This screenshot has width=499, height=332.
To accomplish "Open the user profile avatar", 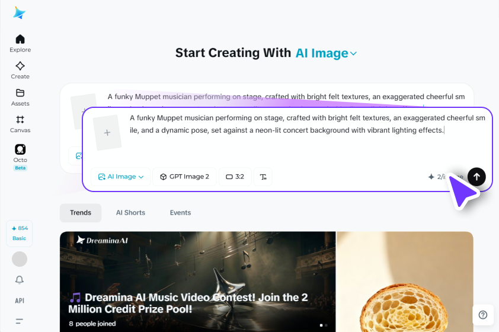I will point(20,259).
